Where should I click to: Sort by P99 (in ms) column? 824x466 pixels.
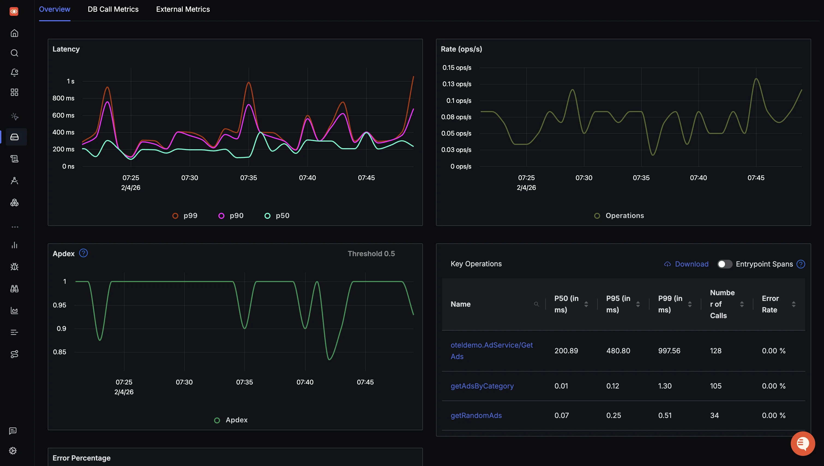tap(690, 304)
